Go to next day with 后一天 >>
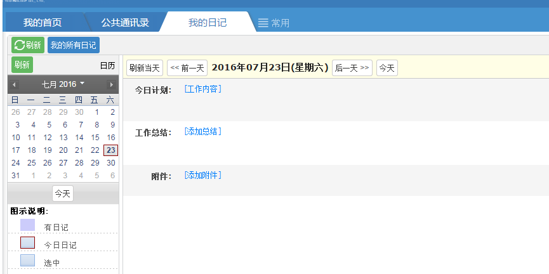549x274 pixels. click(352, 68)
